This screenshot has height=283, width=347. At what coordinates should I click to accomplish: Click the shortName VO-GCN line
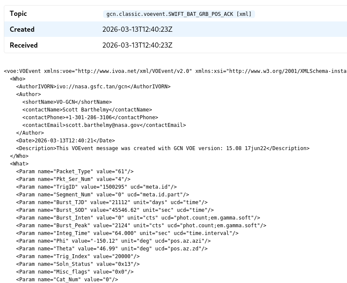click(67, 102)
